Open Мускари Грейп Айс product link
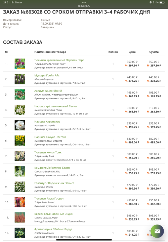The width and height of the screenshot is (168, 242). pyautogui.click(x=47, y=75)
